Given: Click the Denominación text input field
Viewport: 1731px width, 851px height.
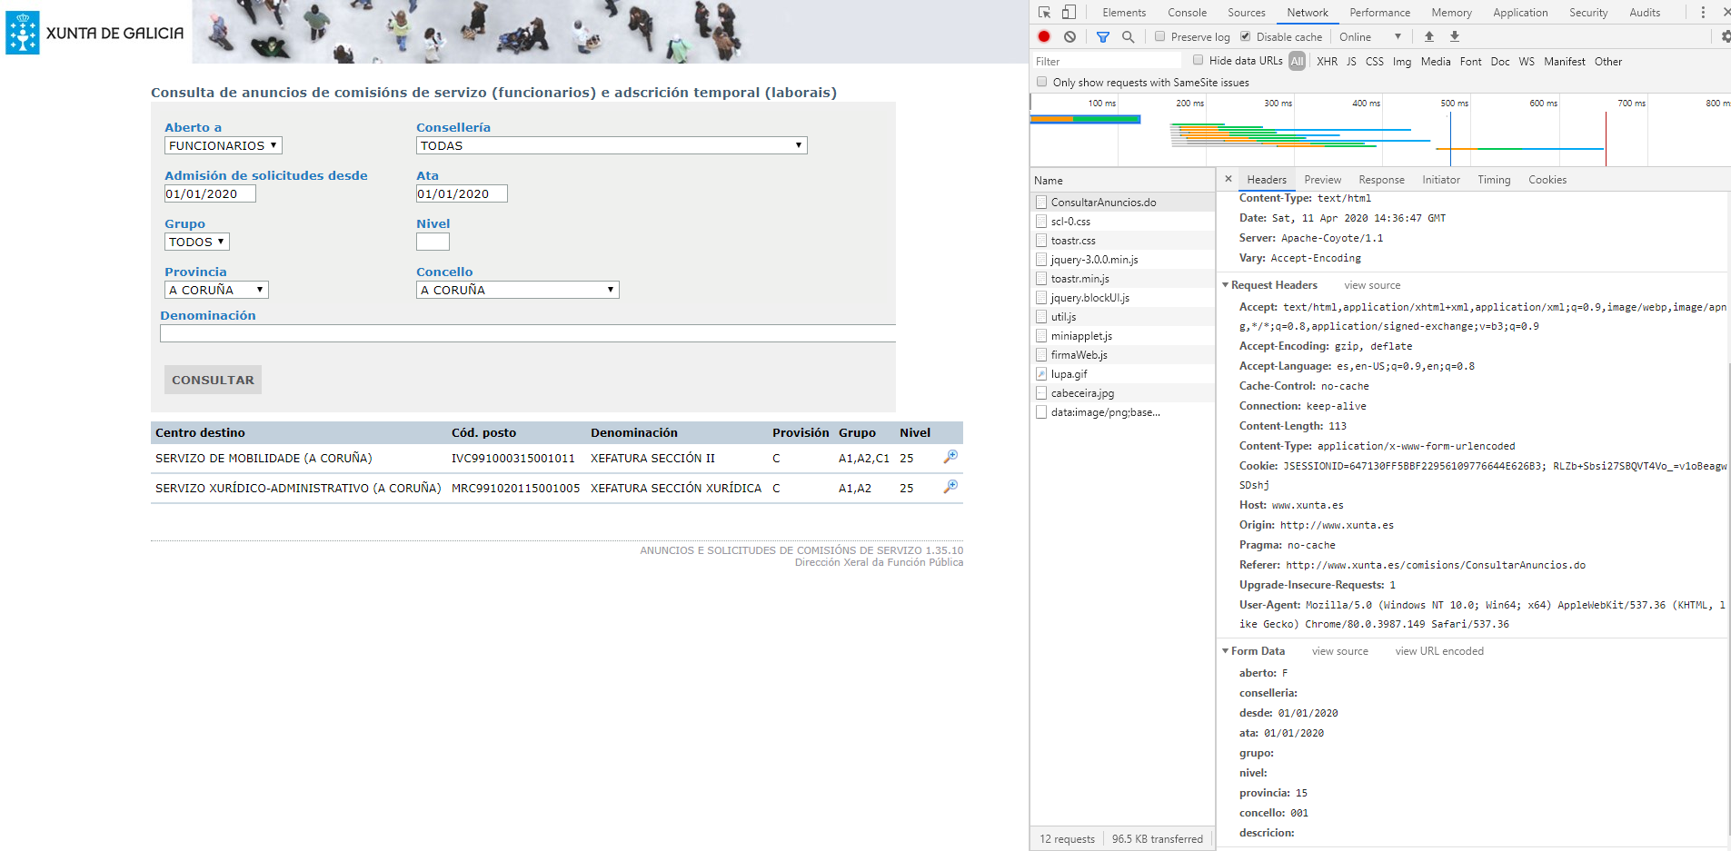Looking at the screenshot, I should point(527,333).
